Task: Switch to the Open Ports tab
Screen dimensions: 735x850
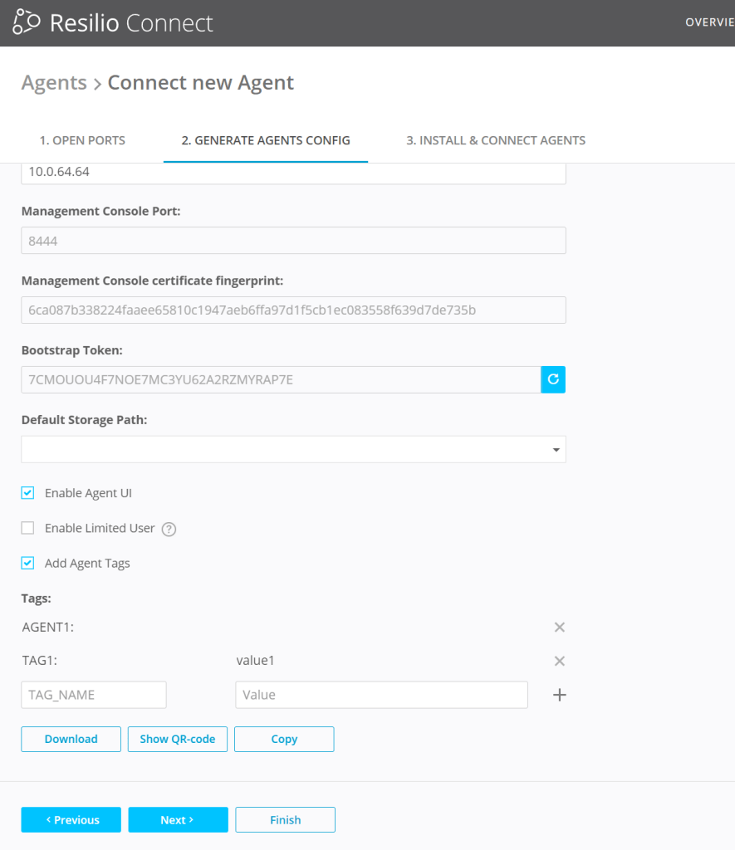Action: [82, 140]
